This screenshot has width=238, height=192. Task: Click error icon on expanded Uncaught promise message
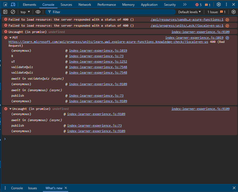[6, 109]
